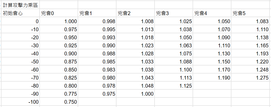This screenshot has height=107, width=271.
Task: Select the 1.000 cell under 兇會0
Action: point(59,21)
